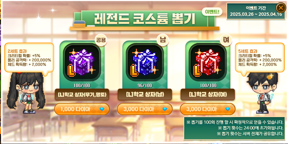The image size is (288, 144).
Task: Buy male school box for 3,000 다이아
Action: pyautogui.click(x=145, y=109)
